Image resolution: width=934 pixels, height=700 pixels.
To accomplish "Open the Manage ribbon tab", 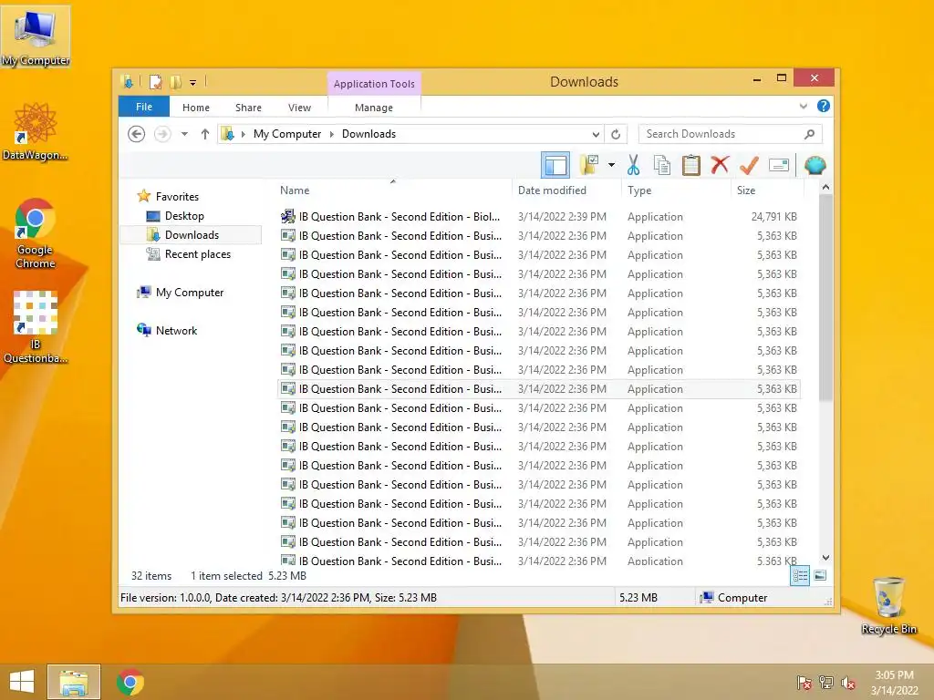I will 373,108.
